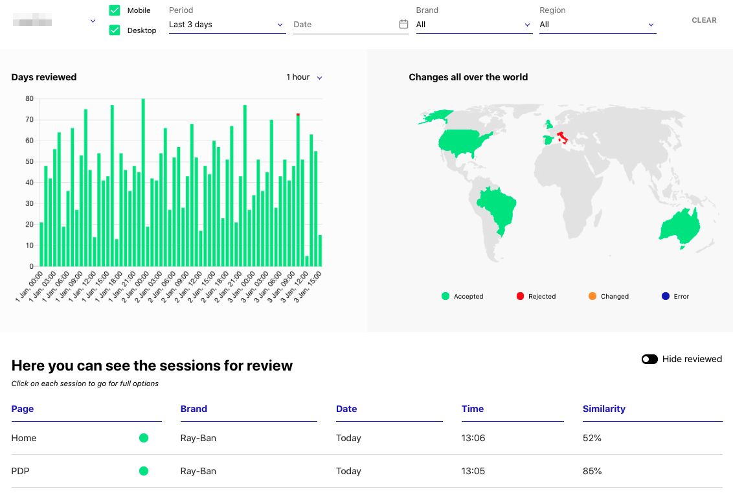The width and height of the screenshot is (733, 493).
Task: Open the Home session row
Action: (24, 439)
